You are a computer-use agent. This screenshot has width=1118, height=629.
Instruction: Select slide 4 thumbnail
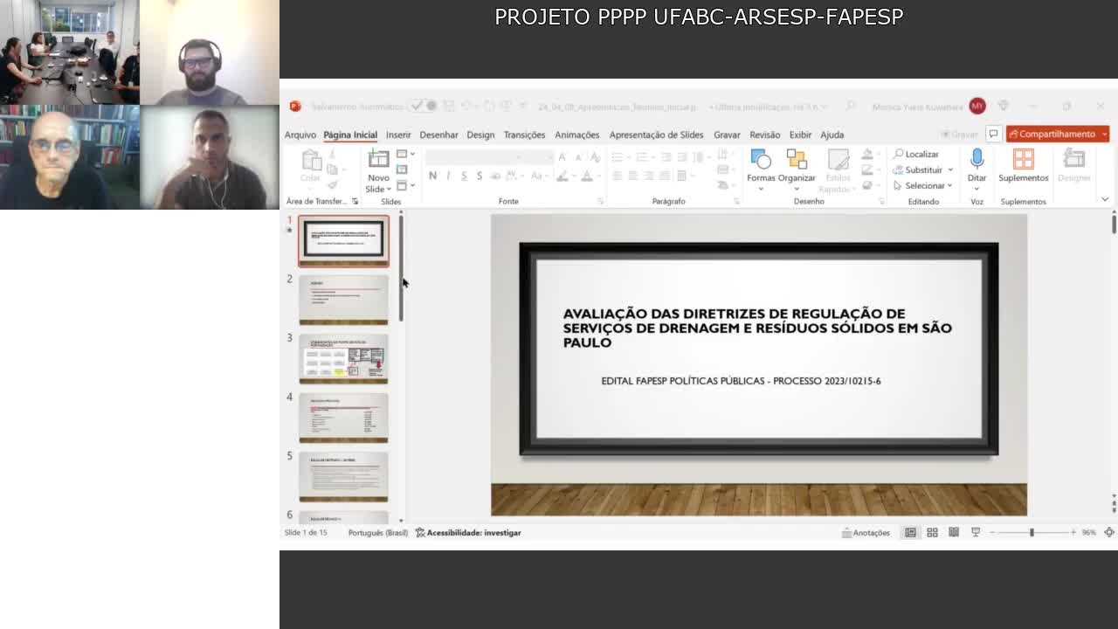pyautogui.click(x=343, y=418)
